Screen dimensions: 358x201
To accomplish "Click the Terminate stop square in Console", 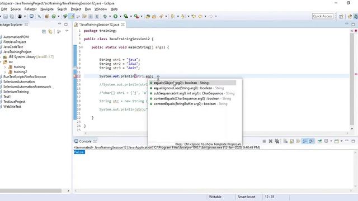I will click(264, 141).
